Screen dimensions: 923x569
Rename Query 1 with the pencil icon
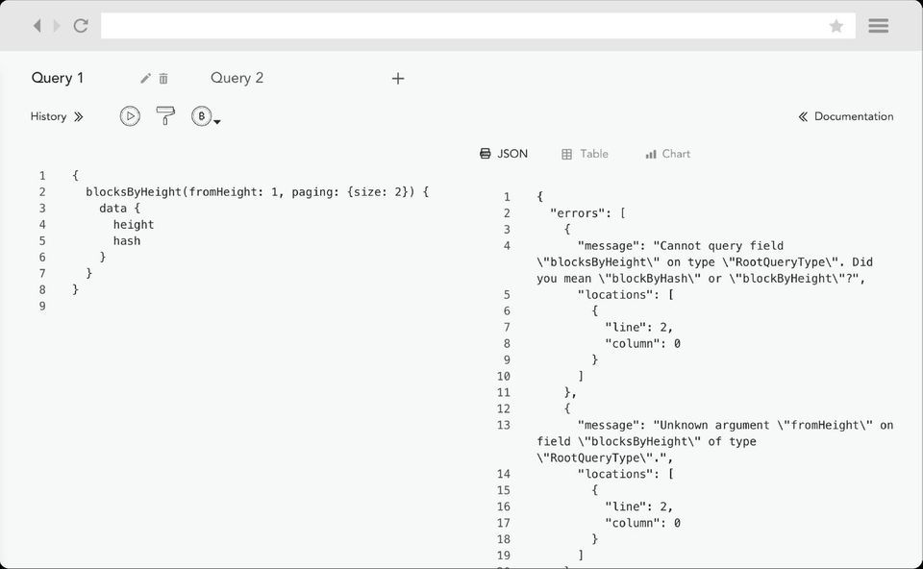pos(146,79)
